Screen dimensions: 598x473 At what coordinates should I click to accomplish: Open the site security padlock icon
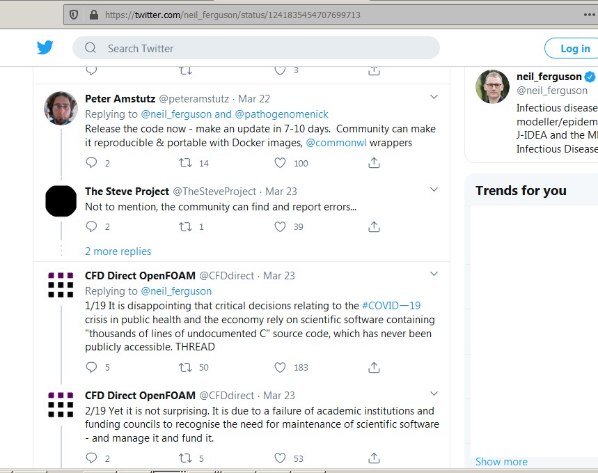tap(93, 15)
